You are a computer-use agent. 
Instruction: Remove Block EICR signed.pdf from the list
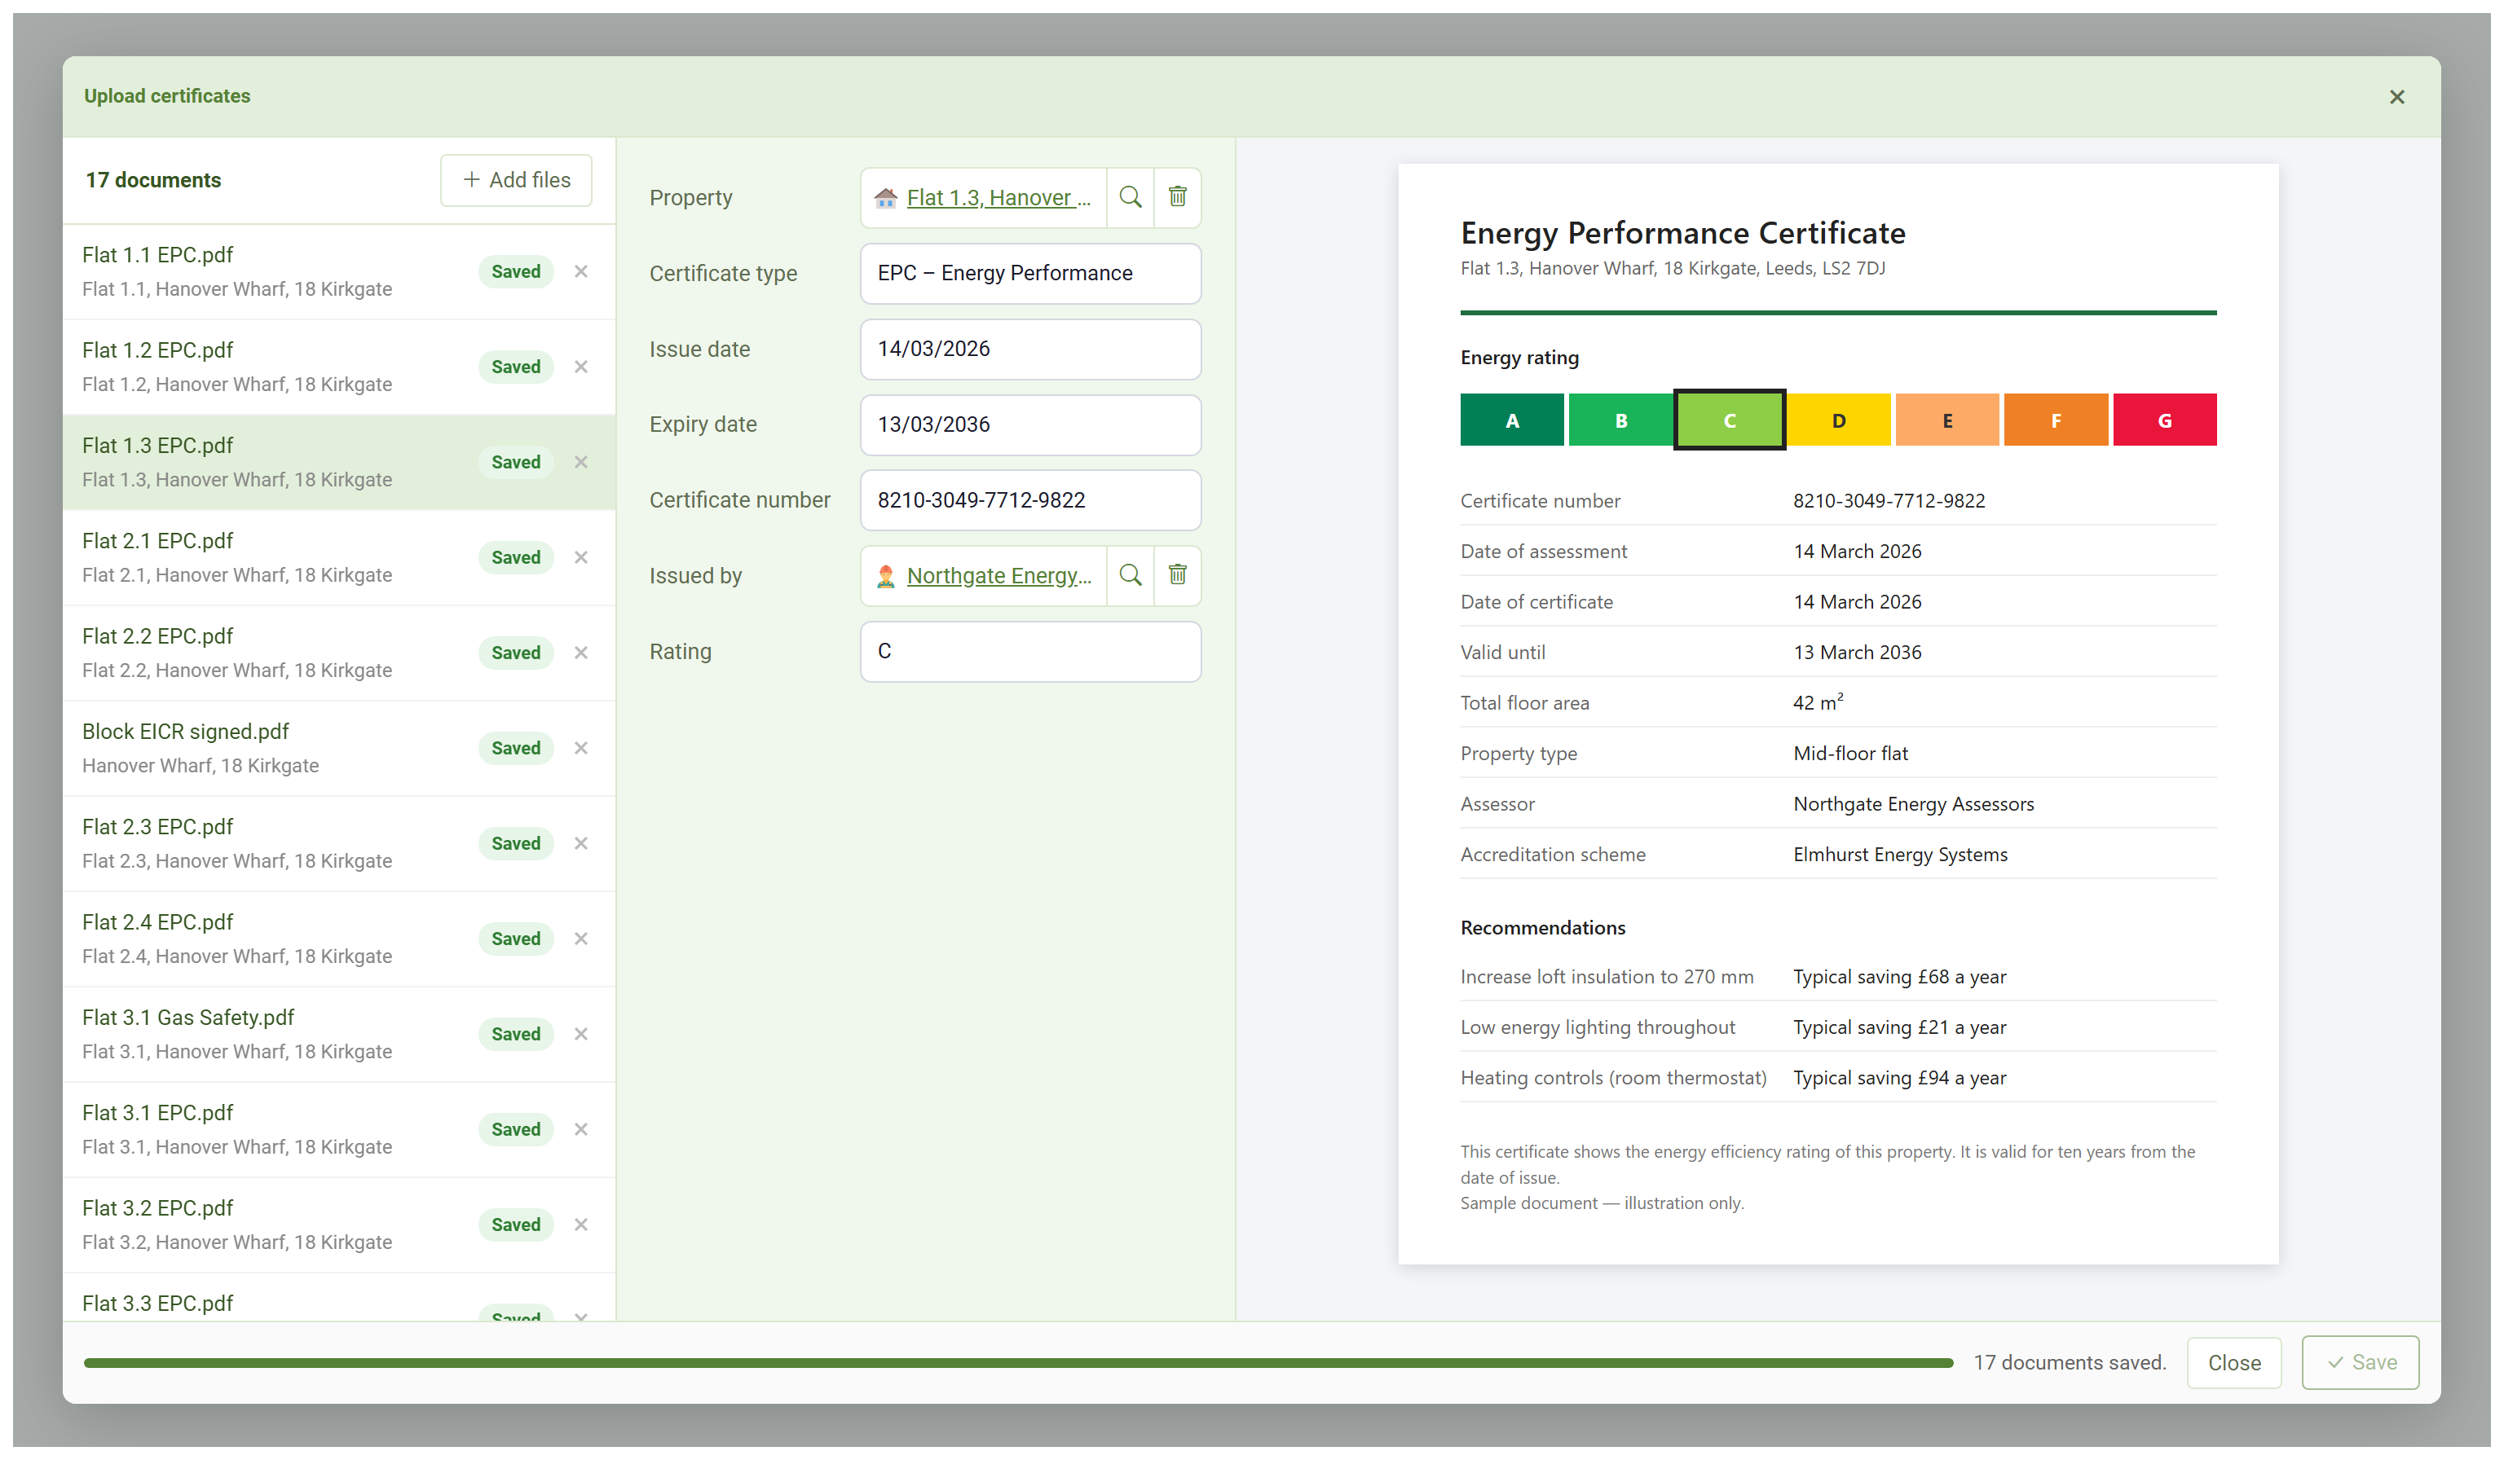(x=581, y=748)
